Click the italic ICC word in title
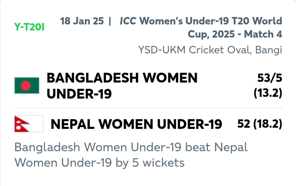 click(x=128, y=21)
